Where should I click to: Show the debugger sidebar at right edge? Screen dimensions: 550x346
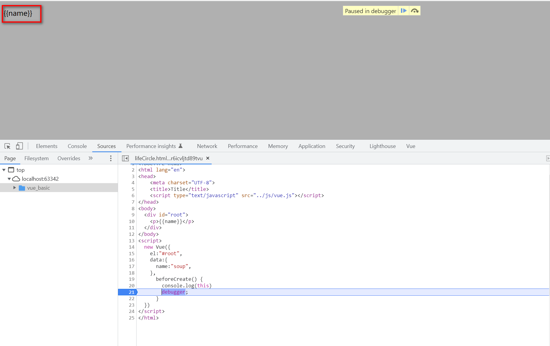point(548,158)
